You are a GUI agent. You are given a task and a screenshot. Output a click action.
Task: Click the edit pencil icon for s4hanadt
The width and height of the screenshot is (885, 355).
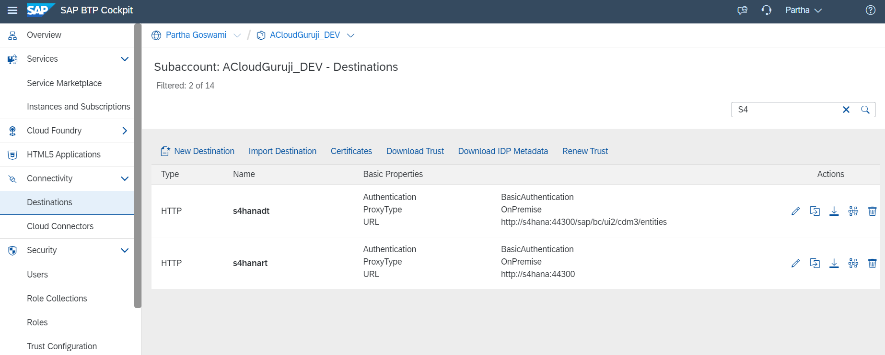coord(795,211)
